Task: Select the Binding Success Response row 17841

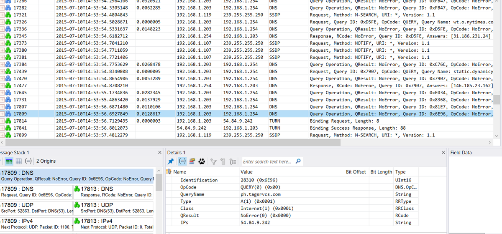Action: click(247, 128)
